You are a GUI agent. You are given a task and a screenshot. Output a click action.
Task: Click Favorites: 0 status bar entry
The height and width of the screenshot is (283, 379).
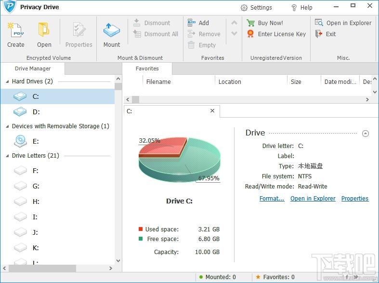click(x=275, y=277)
